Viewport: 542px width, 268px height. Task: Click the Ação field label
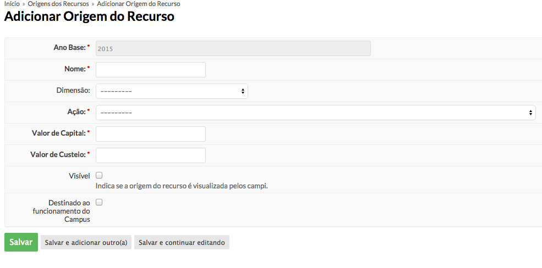[75, 111]
